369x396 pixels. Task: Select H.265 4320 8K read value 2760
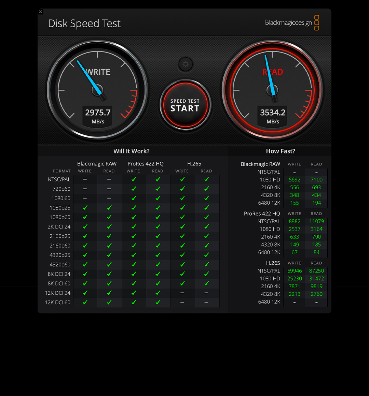[316, 294]
